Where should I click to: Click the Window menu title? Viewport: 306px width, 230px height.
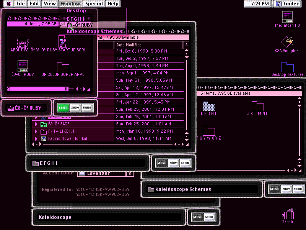70,4
